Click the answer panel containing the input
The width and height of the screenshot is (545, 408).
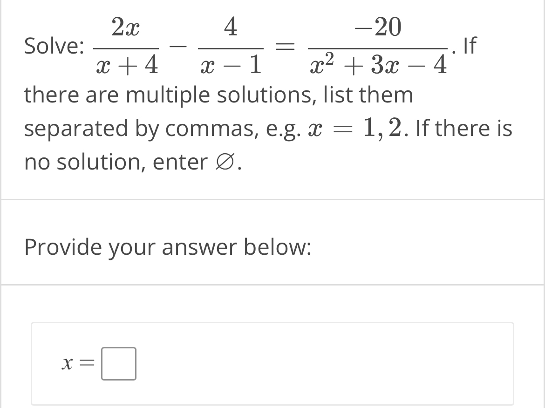272,364
